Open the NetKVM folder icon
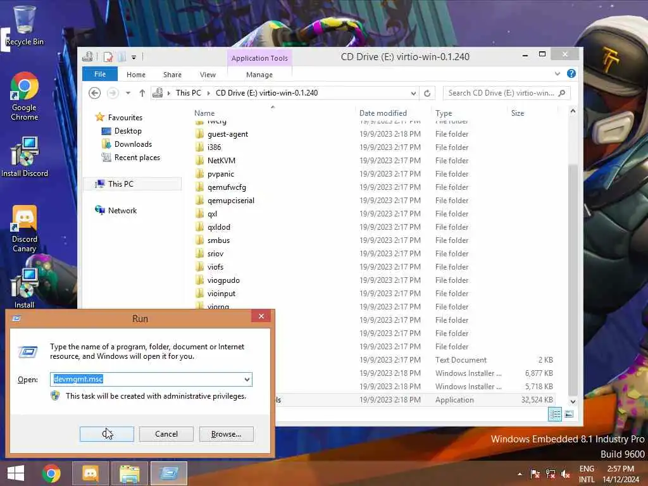The height and width of the screenshot is (486, 648). click(x=199, y=160)
